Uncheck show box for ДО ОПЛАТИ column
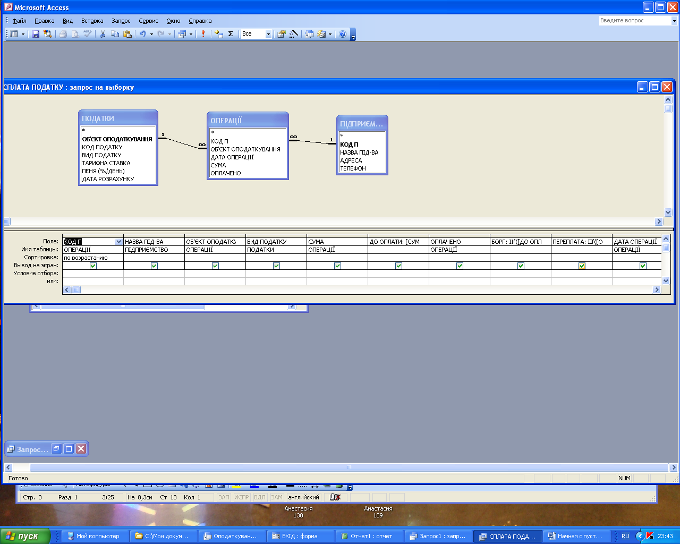This screenshot has width=680, height=544. click(x=399, y=266)
